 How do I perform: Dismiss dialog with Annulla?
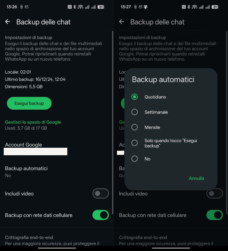click(x=196, y=178)
